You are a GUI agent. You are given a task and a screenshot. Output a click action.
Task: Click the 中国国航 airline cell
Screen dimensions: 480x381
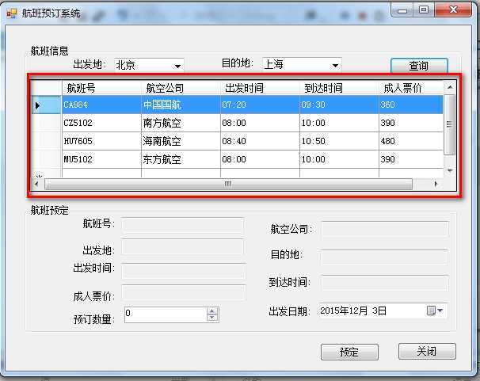point(181,105)
